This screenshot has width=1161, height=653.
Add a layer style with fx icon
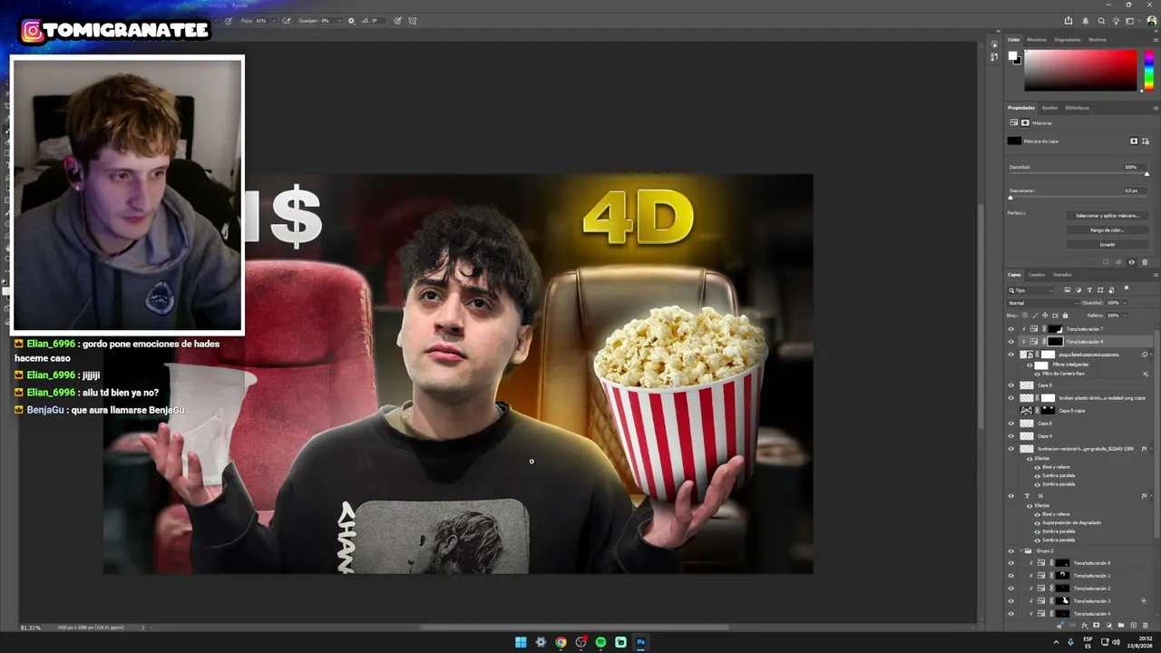1085,626
